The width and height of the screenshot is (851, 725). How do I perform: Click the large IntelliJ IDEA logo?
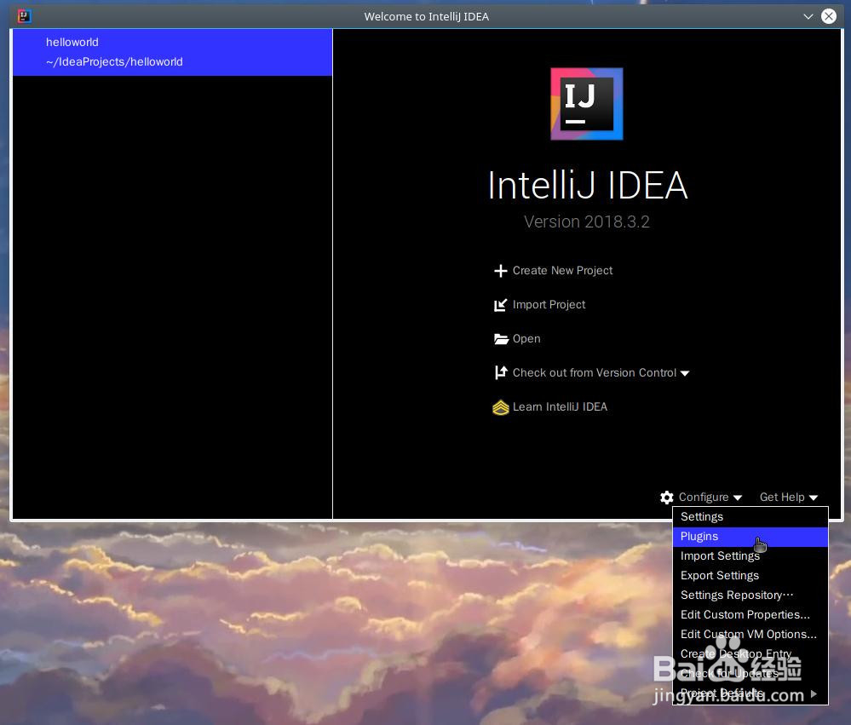pos(587,103)
